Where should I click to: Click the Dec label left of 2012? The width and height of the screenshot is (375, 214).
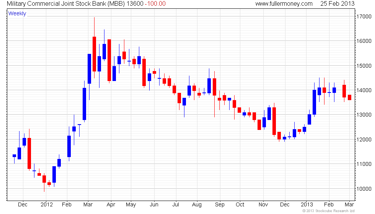pyautogui.click(x=23, y=205)
